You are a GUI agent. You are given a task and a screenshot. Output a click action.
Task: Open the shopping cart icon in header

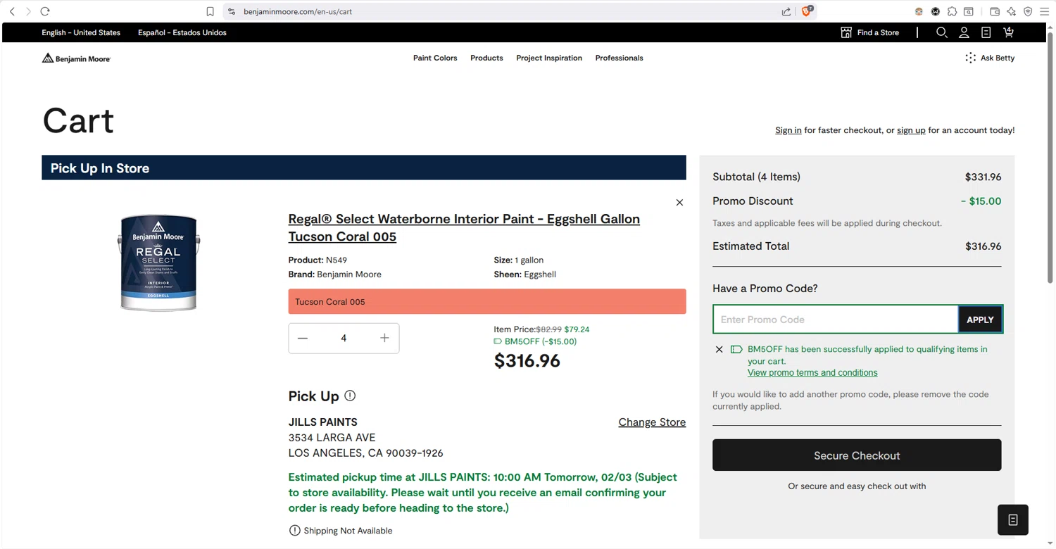click(x=1009, y=32)
